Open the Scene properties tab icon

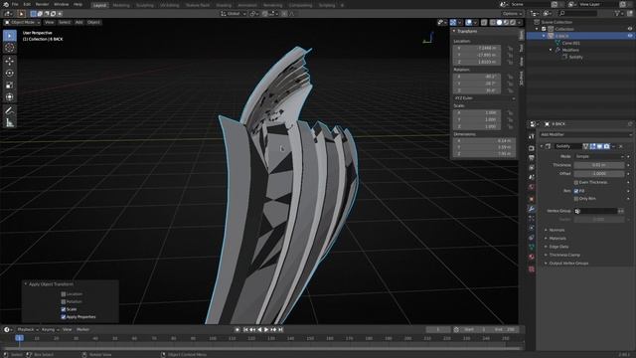pyautogui.click(x=532, y=177)
